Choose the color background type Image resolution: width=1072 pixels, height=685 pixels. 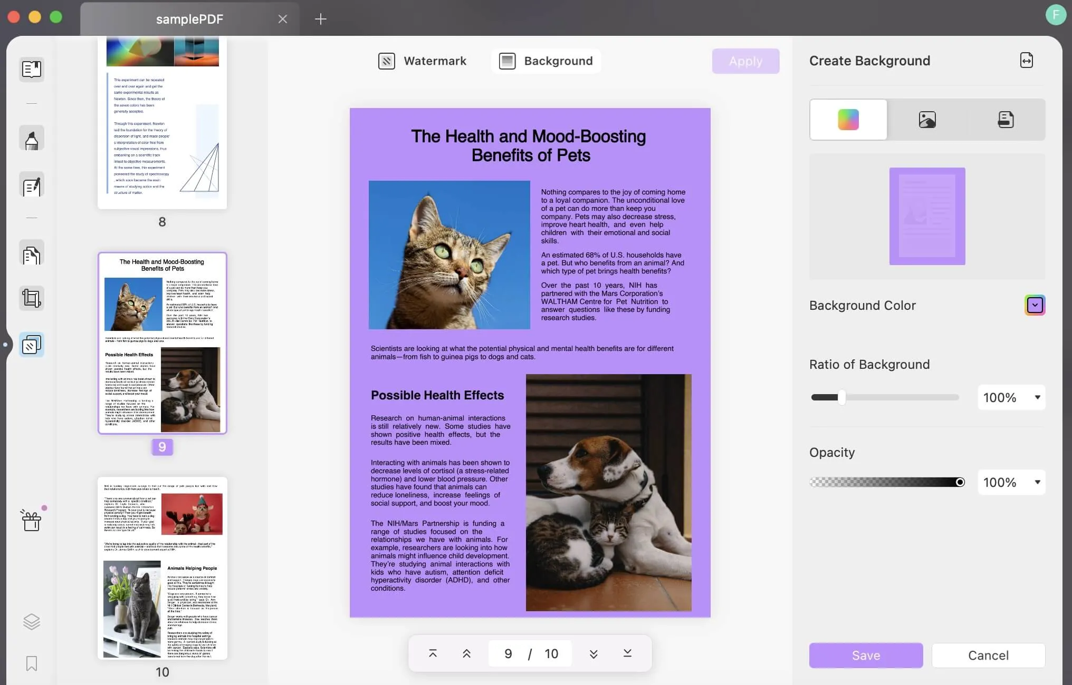pos(848,120)
